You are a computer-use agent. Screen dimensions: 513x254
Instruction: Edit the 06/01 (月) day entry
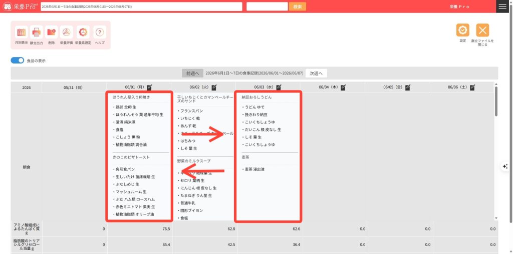pos(149,87)
